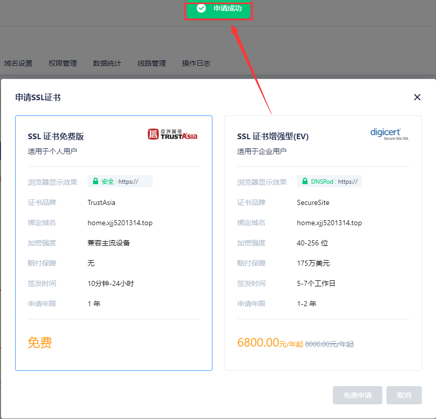
Task: Select the SSL 证书免费版 certificate card
Action: point(114,243)
